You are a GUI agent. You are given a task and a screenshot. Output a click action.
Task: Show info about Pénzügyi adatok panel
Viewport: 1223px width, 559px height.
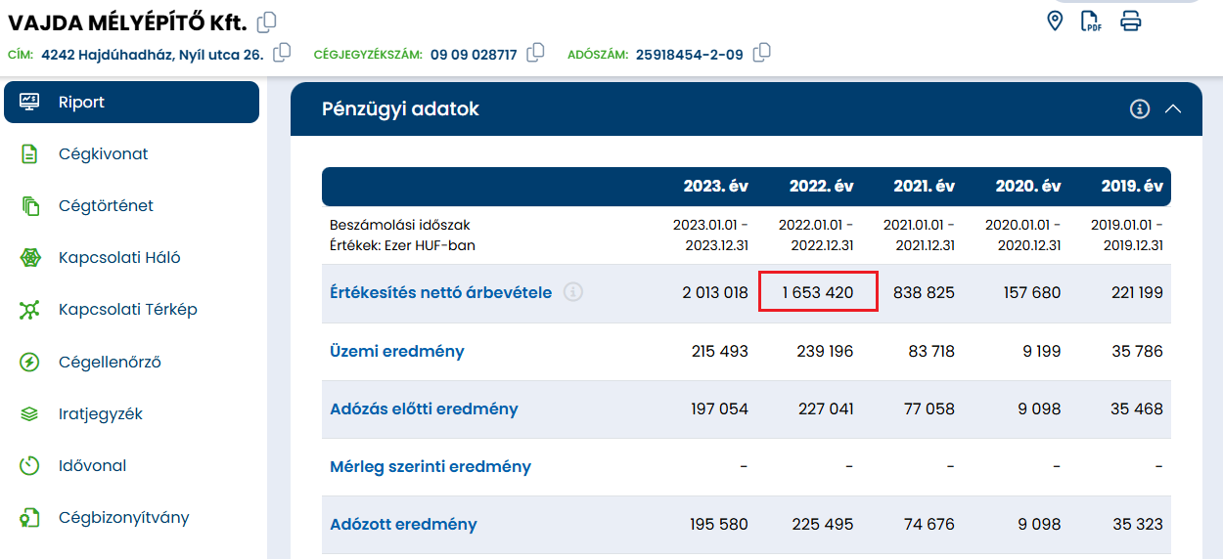click(1139, 109)
